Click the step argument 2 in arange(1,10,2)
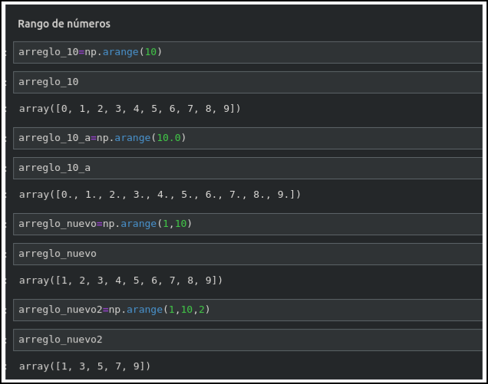Screen dimensions: 488x384 (x=202, y=310)
